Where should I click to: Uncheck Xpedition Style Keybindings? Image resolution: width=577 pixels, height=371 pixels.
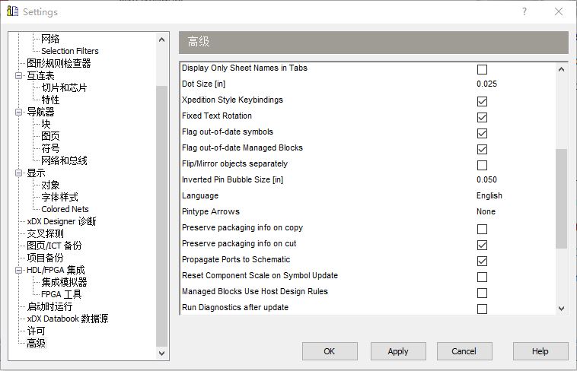click(482, 101)
